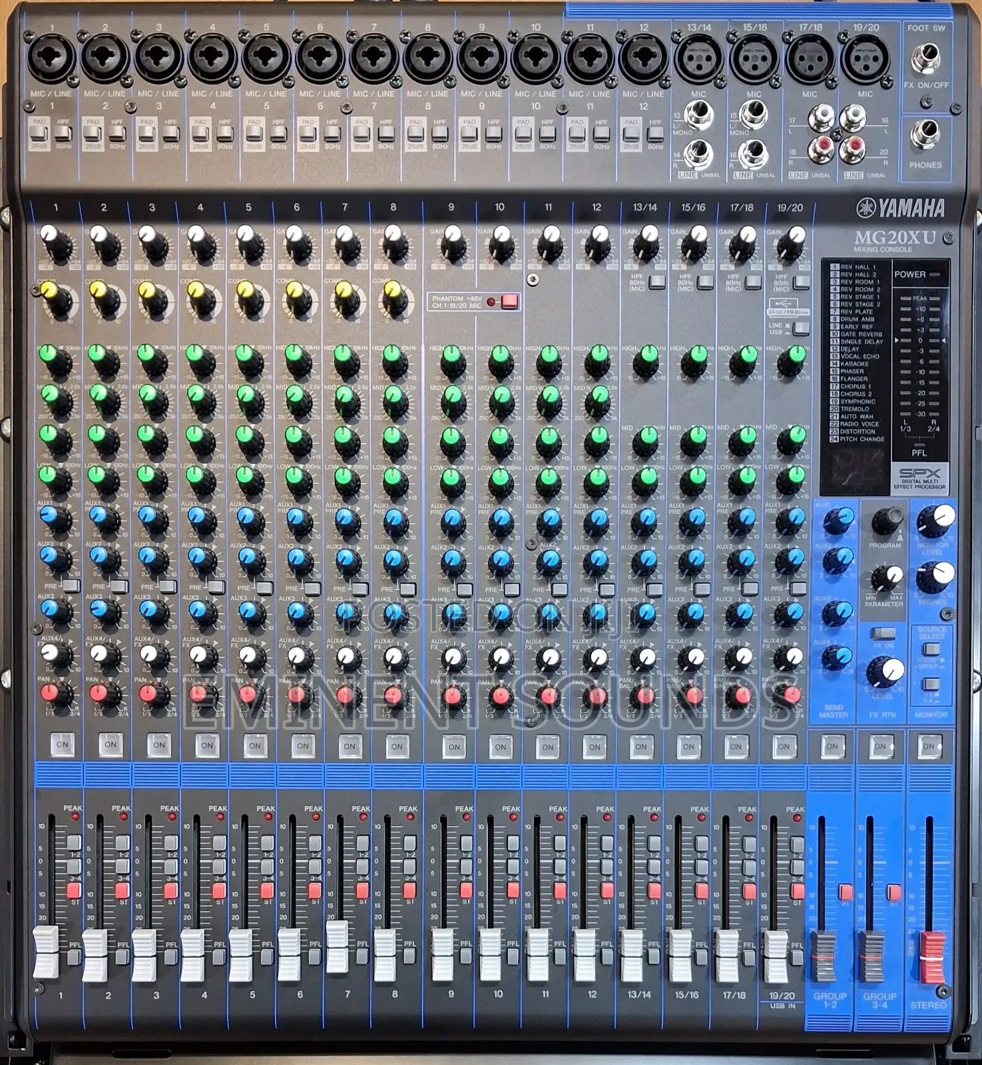
Task: Toggle the GROUP 3-4 ON button
Action: tap(880, 747)
